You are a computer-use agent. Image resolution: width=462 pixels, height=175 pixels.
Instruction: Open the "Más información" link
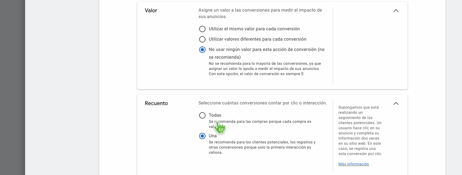[354, 164]
